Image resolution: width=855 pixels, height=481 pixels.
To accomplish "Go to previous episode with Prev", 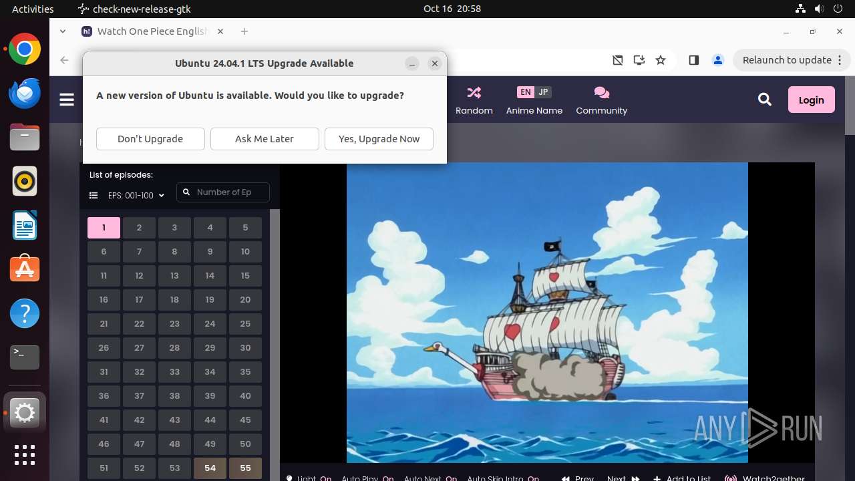I will point(578,478).
